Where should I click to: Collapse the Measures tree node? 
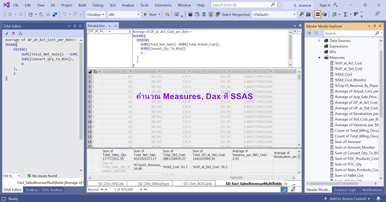pos(319,57)
